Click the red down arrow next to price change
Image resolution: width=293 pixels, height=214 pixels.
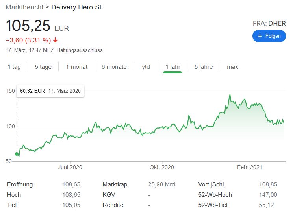coord(55,40)
